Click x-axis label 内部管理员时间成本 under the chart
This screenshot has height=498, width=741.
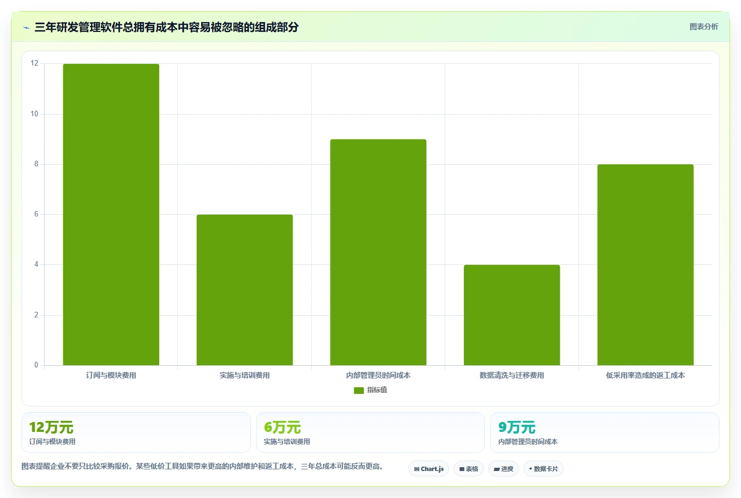pyautogui.click(x=378, y=375)
